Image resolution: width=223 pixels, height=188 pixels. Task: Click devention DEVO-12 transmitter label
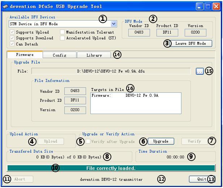(111, 179)
